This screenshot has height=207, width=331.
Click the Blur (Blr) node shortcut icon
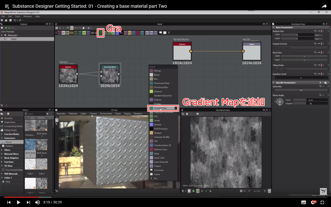(x=68, y=33)
